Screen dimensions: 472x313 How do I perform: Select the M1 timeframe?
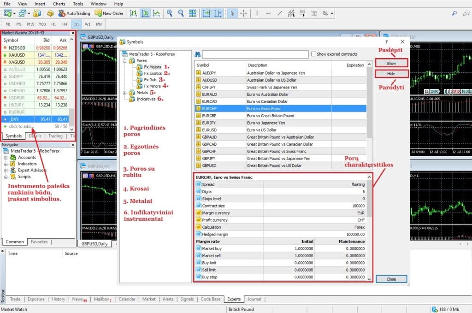click(x=8, y=24)
